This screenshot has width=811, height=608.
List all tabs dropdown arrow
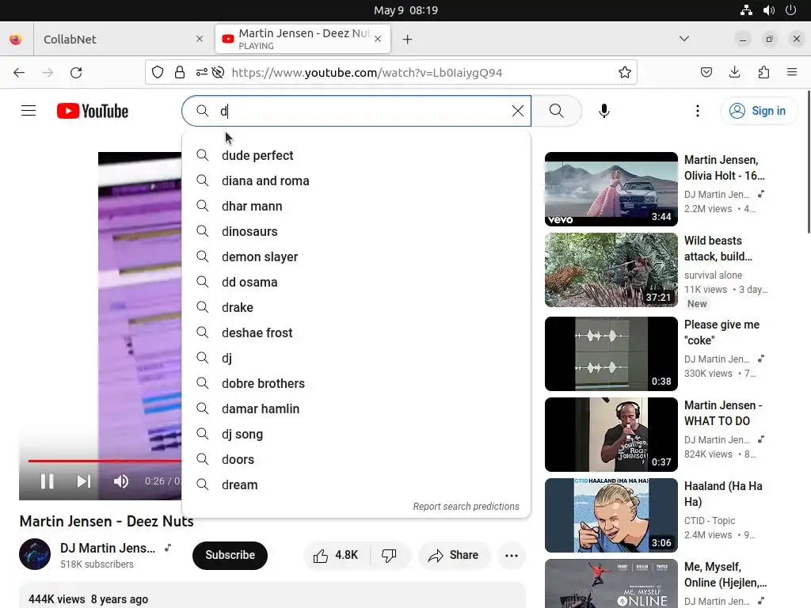[683, 39]
